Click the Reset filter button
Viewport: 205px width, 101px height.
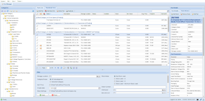(55, 95)
